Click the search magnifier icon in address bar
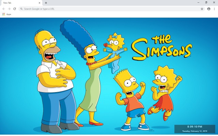The height and width of the screenshot is (136, 218). 21,9
